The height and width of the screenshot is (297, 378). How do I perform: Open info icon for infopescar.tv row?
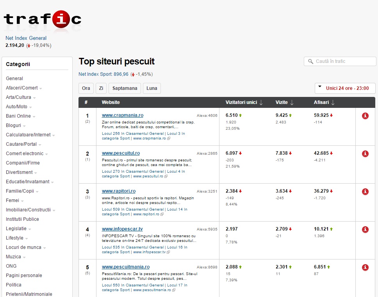365,229
